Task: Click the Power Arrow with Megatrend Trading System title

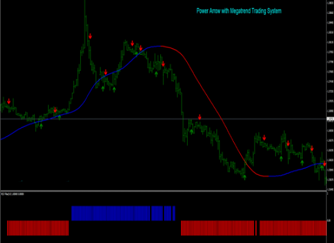Action: click(239, 11)
